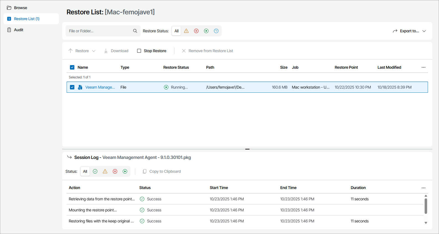
Task: Click the search magnifier icon
Action: coord(135,31)
